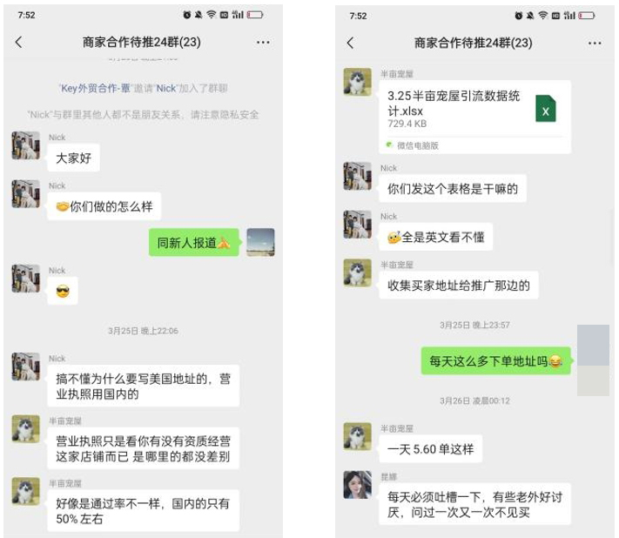619x538 pixels.
Task: Tap 'Nick' name link in join notice
Action: click(165, 89)
